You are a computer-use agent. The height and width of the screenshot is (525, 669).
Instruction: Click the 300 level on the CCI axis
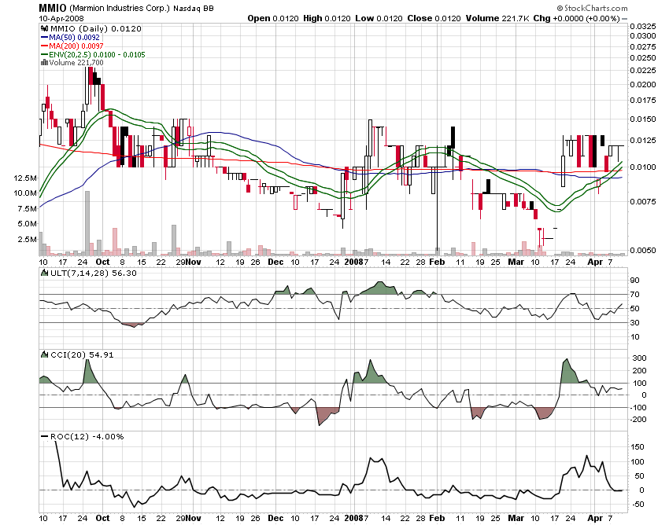(x=639, y=358)
